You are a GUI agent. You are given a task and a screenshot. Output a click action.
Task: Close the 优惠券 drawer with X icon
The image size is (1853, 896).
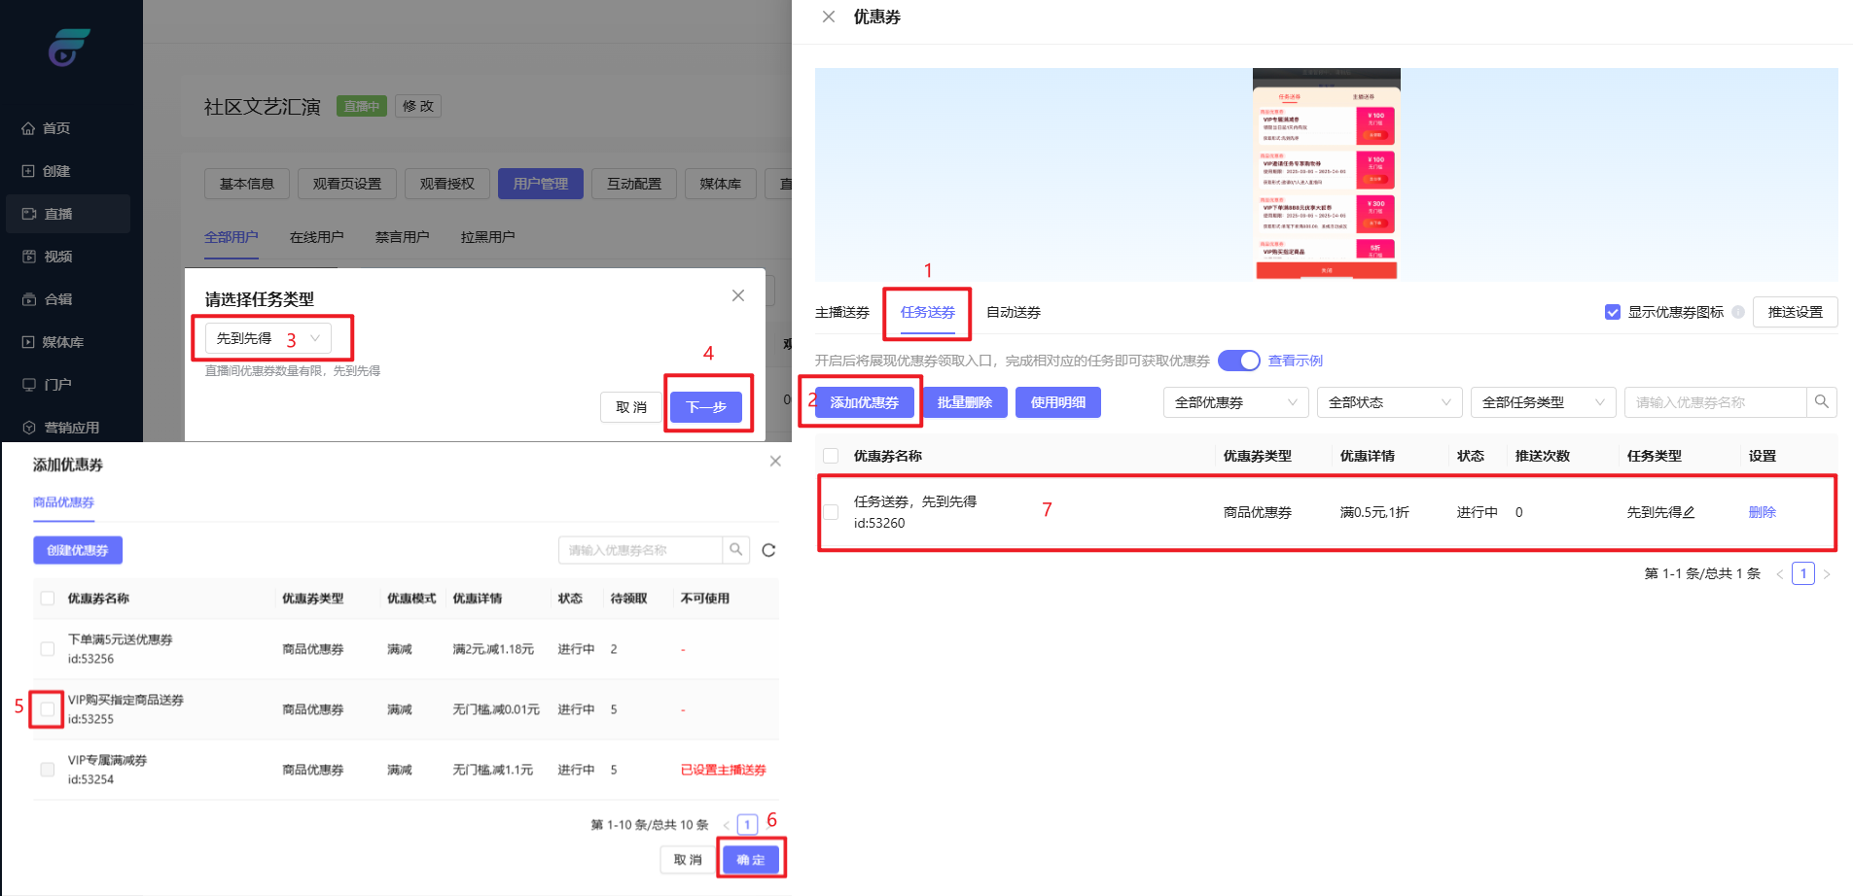tap(829, 17)
